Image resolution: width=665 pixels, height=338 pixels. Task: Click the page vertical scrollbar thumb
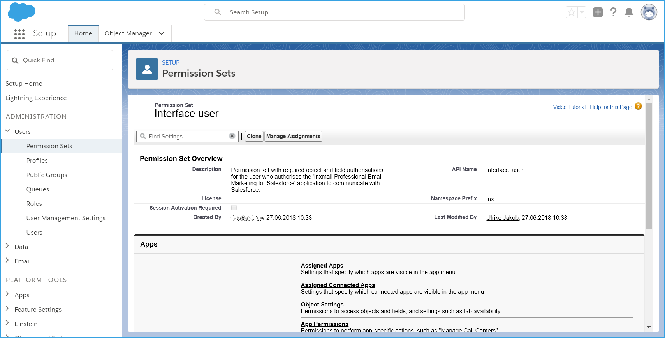click(x=649, y=166)
